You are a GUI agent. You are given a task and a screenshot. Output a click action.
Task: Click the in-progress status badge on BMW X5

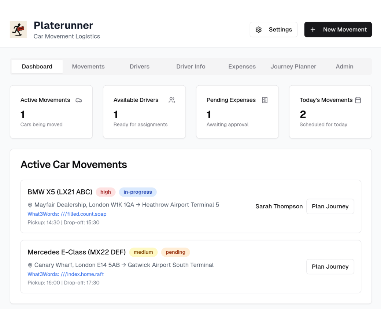click(x=138, y=192)
